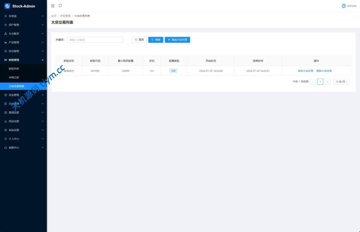This screenshot has width=360, height=232.
Task: Collapse the sidebar with the fold icon
Action: point(53,6)
